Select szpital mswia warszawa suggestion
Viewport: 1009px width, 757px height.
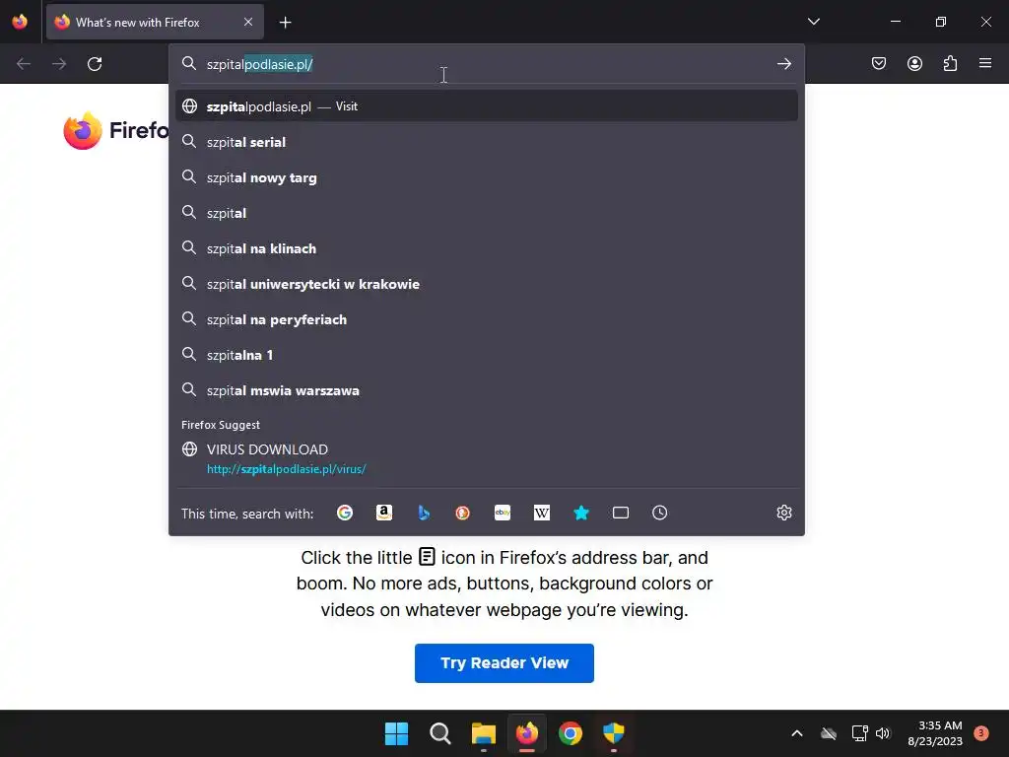point(487,390)
